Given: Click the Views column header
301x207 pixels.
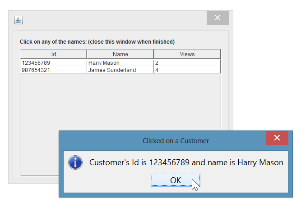Looking at the screenshot, I should (x=187, y=54).
